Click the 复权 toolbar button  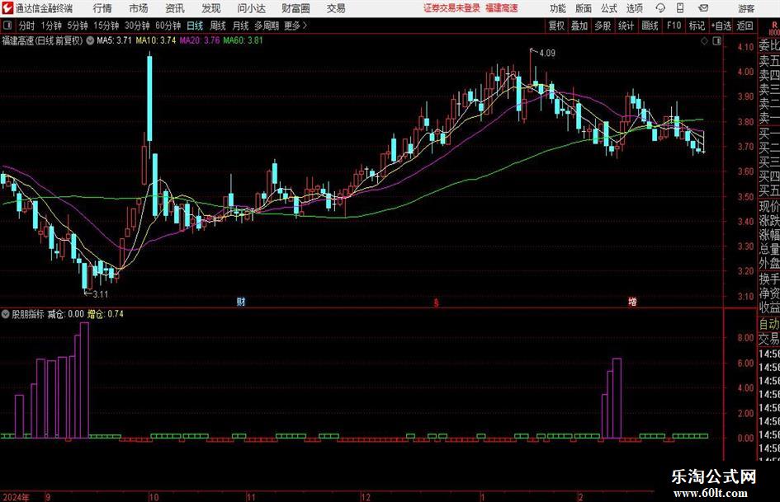click(556, 26)
